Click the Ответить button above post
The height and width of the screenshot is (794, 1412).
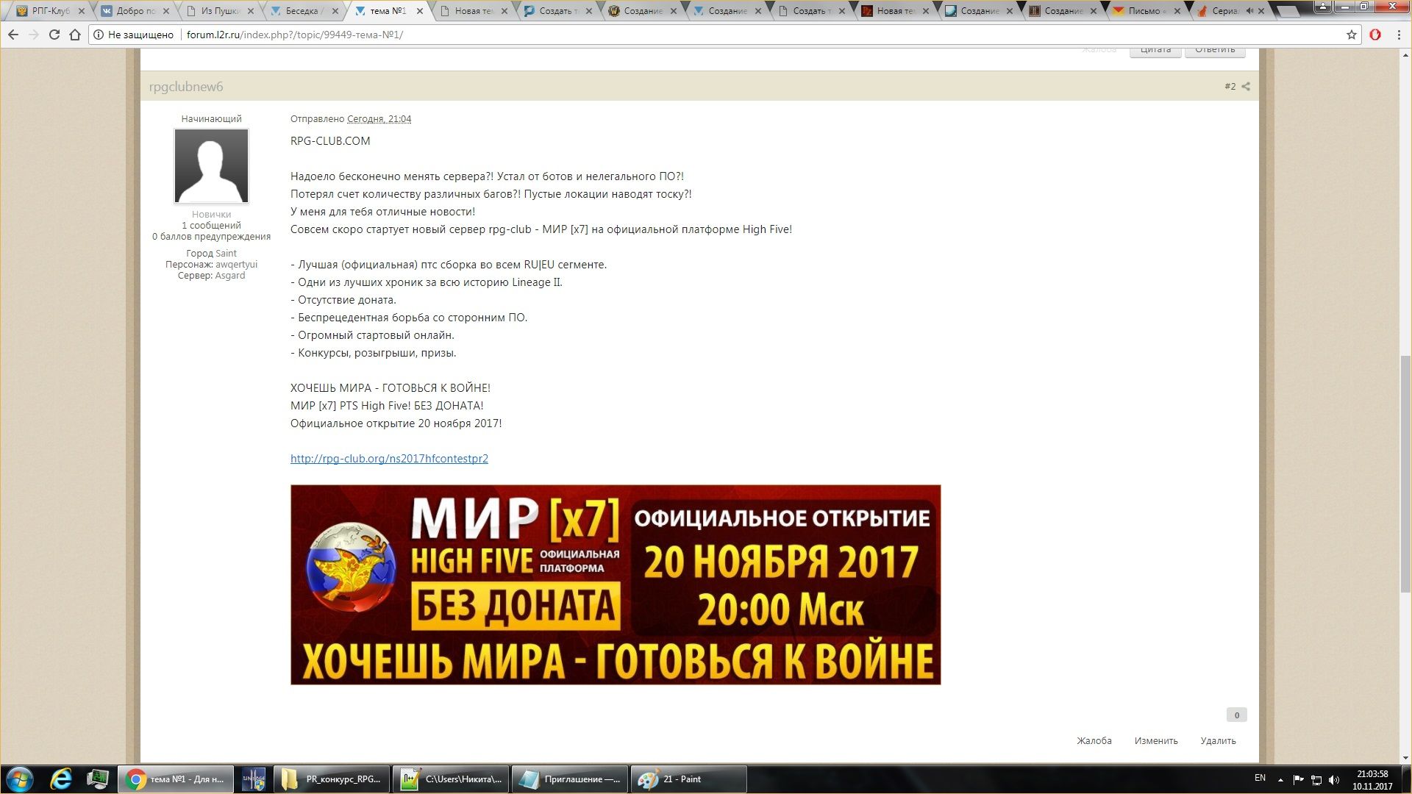[1215, 51]
